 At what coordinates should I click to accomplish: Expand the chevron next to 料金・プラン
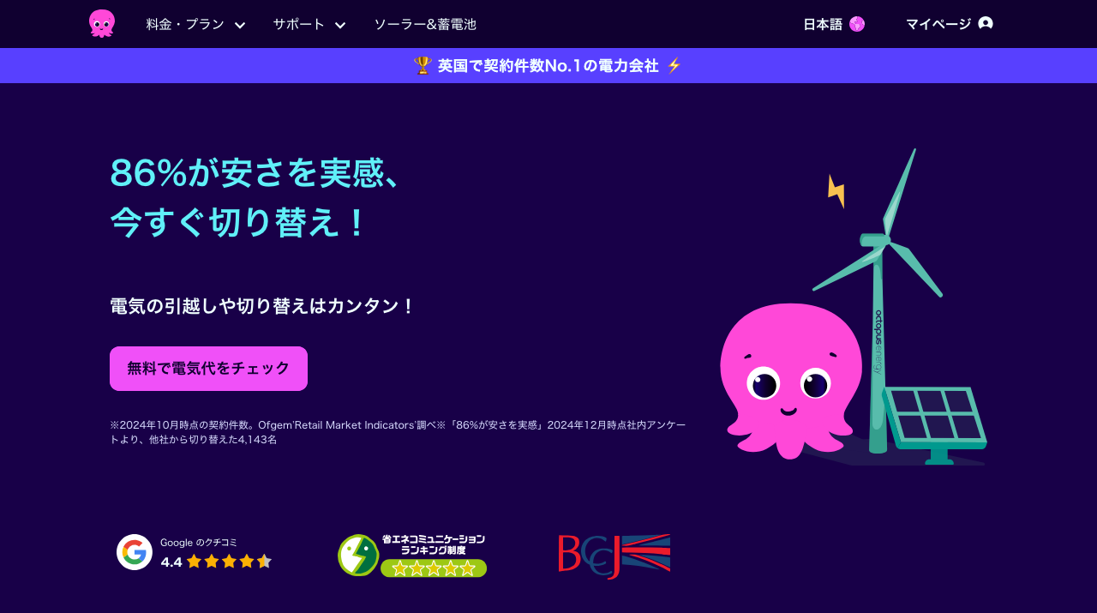click(240, 25)
